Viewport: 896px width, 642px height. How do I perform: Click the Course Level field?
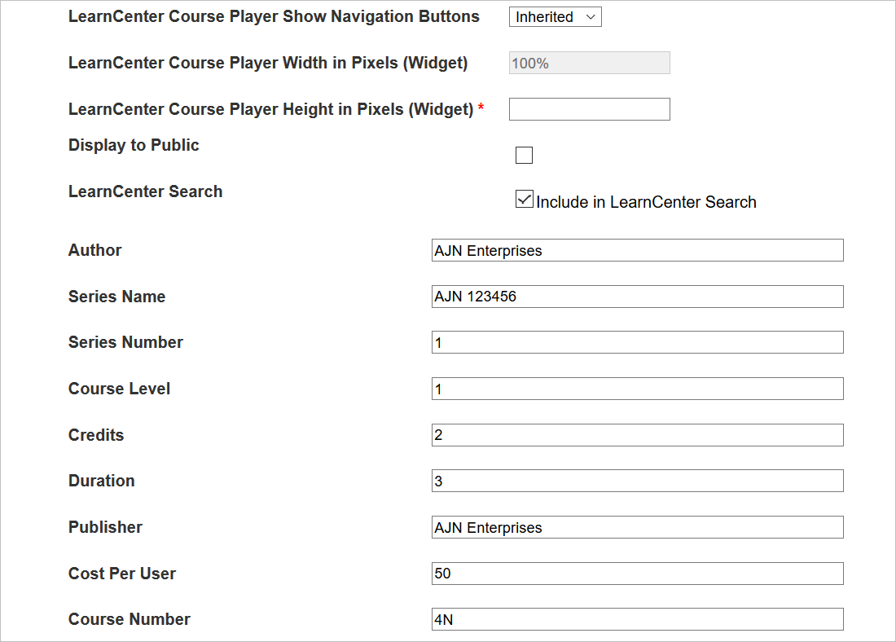pyautogui.click(x=637, y=389)
